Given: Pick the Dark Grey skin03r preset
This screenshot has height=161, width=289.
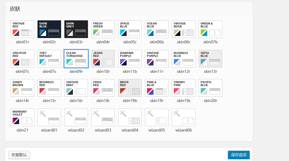Looking at the screenshot, I should 76,29.
